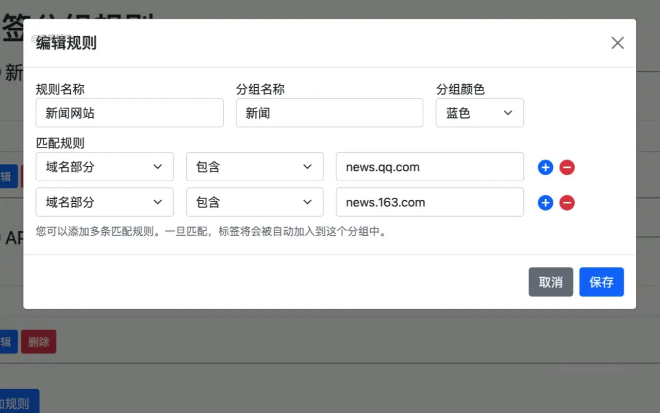Add a new match rule below news.qq.com
660x413 pixels.
pyautogui.click(x=545, y=167)
